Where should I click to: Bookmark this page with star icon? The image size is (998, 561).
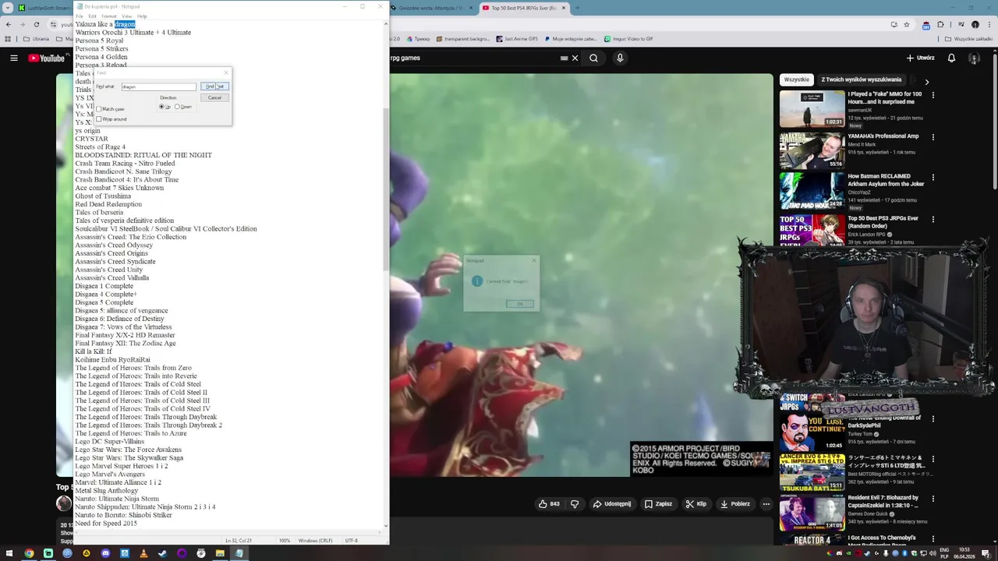(x=906, y=24)
